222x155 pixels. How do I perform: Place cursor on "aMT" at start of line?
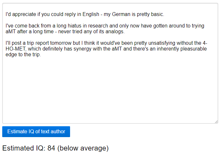click(10, 32)
